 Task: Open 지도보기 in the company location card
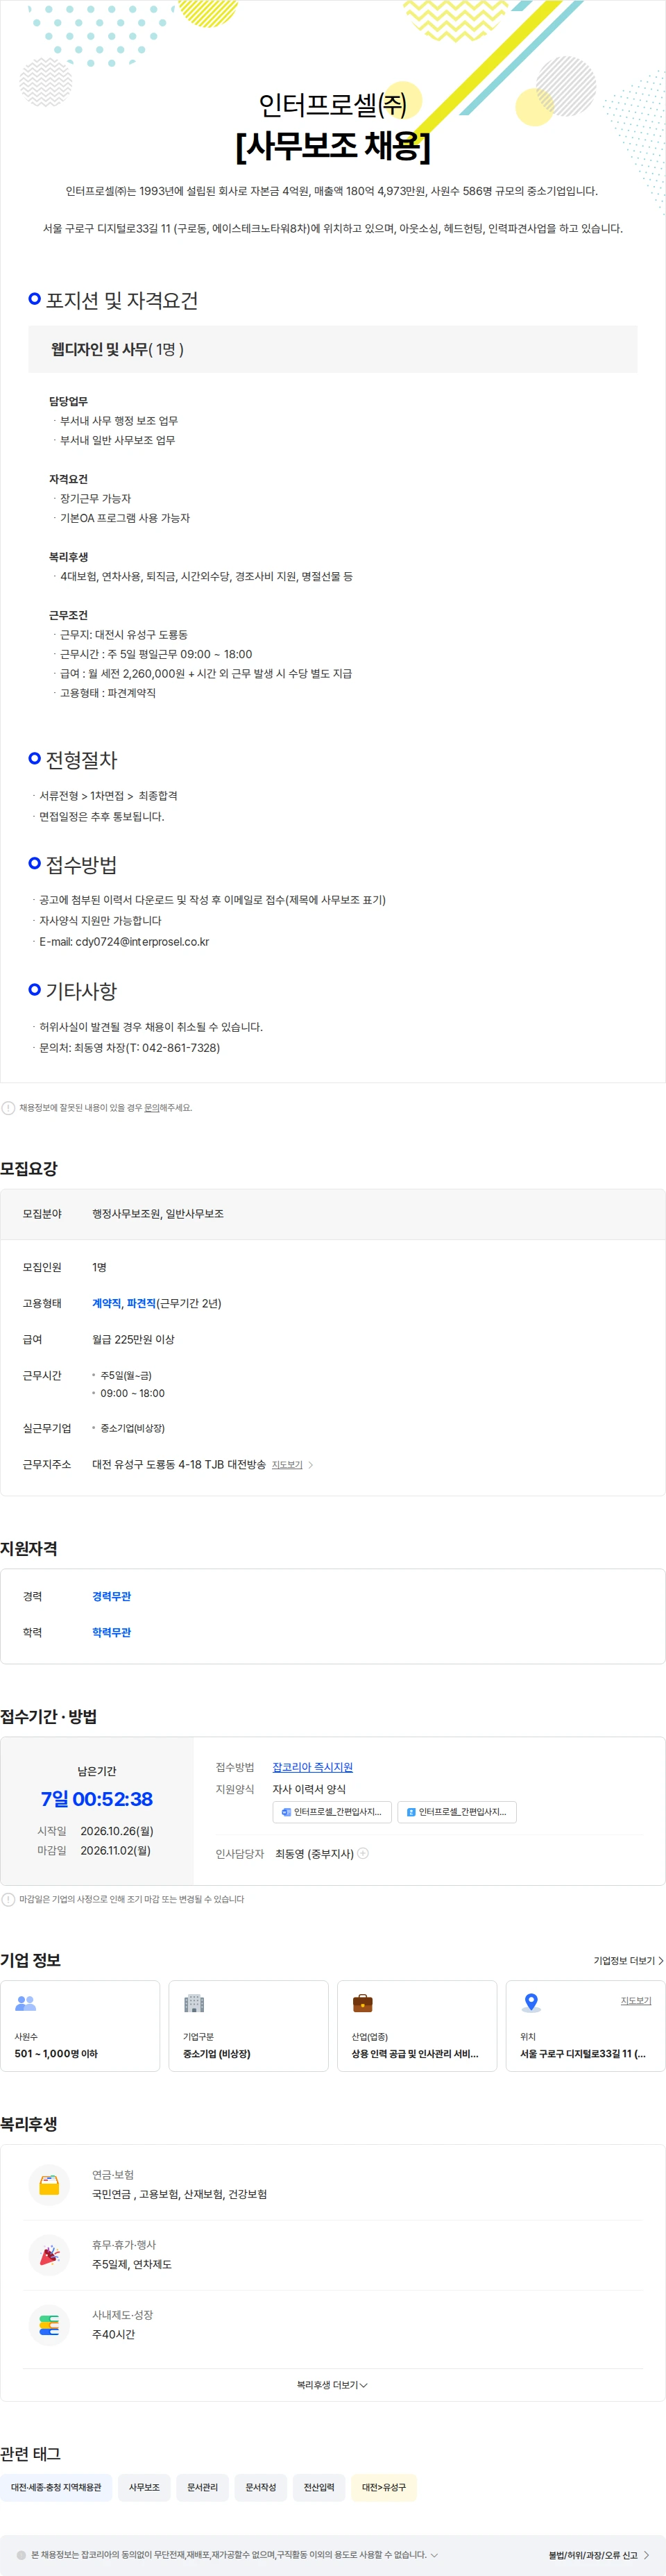tap(636, 2001)
